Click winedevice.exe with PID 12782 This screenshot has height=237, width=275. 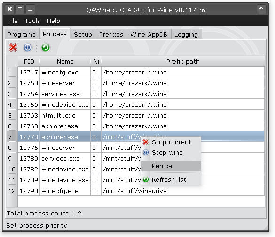pyautogui.click(x=65, y=169)
